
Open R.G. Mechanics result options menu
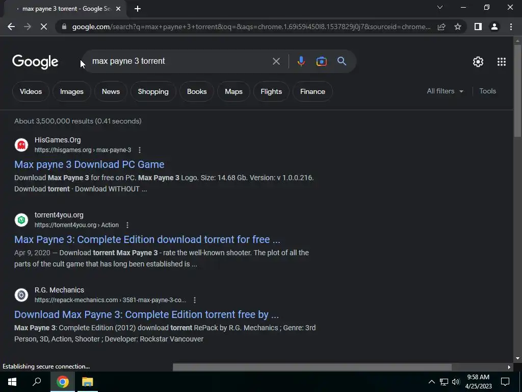click(194, 300)
